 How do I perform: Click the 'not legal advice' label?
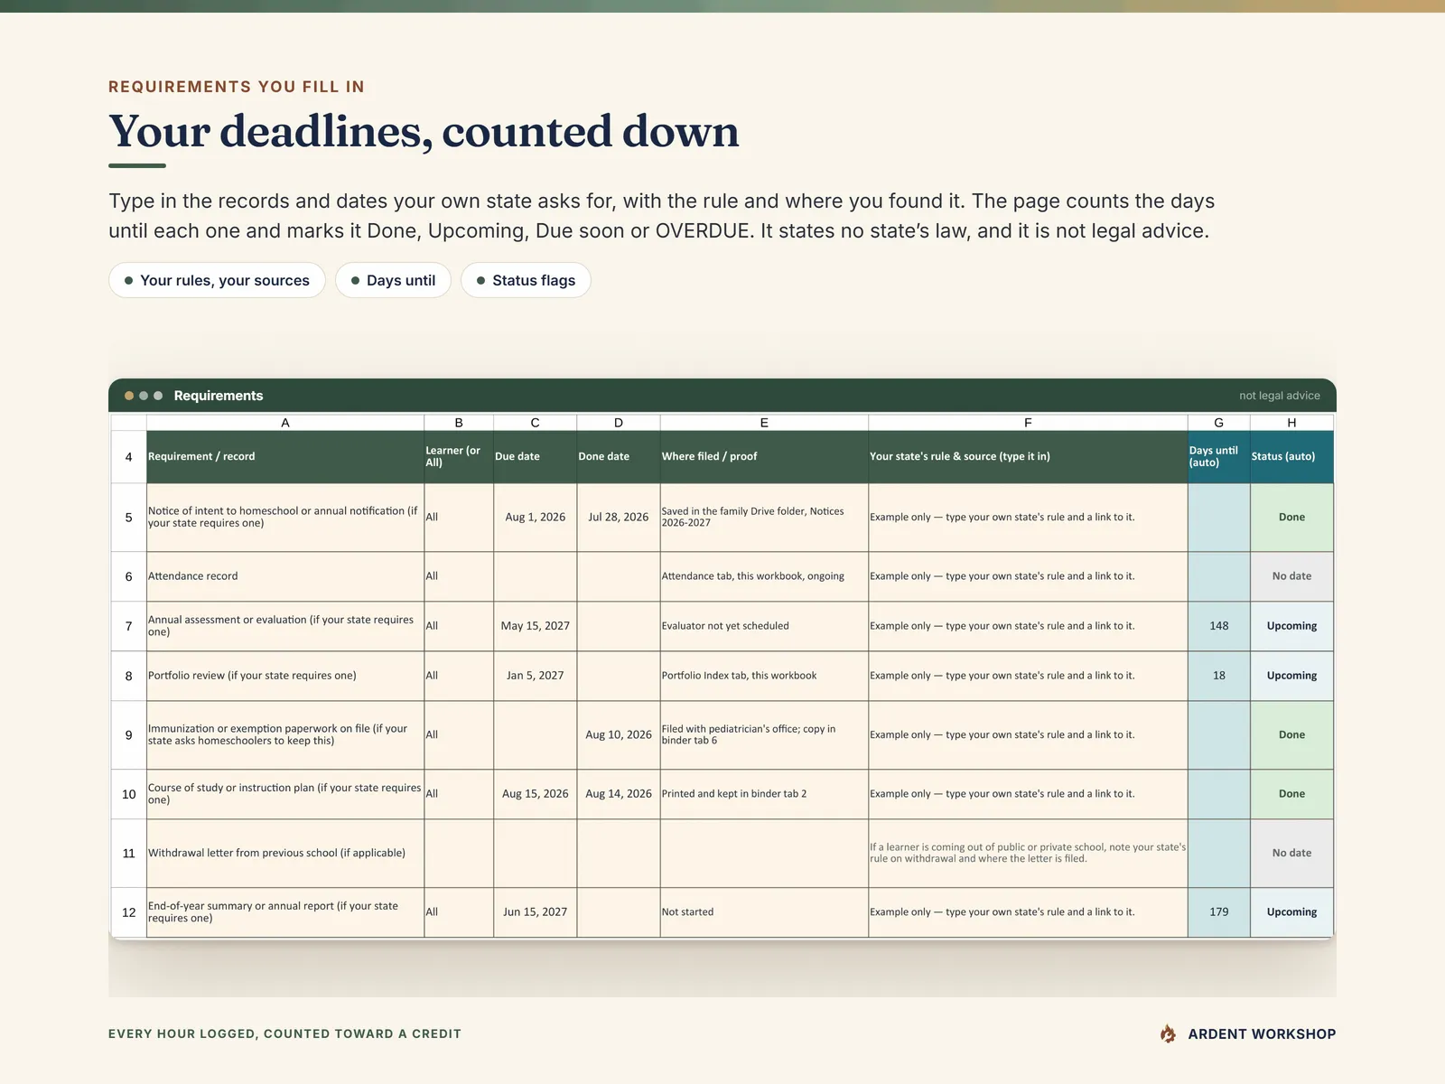pos(1279,396)
